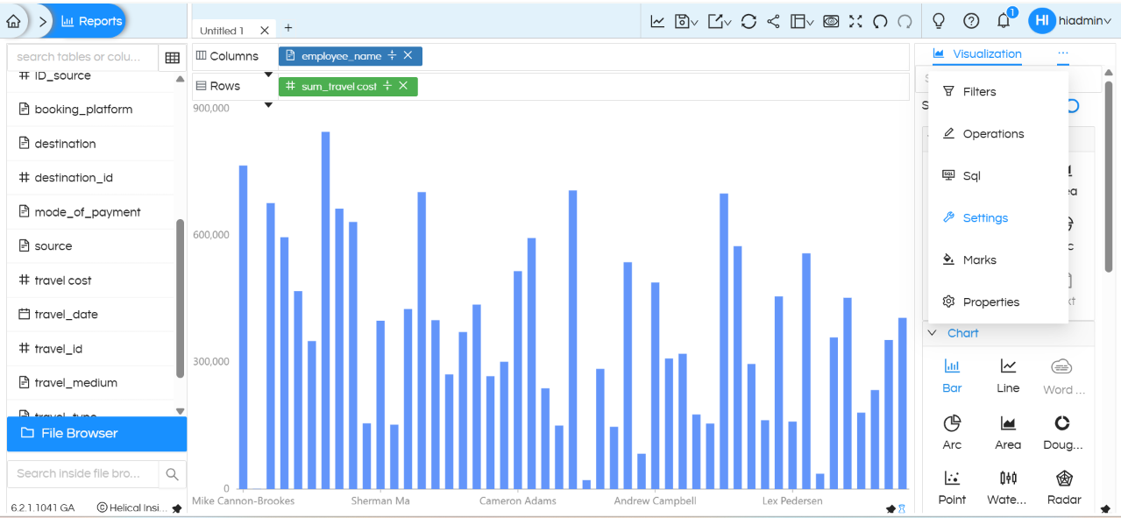Expand the Columns shelf dropdown arrow
Image resolution: width=1121 pixels, height=518 pixels.
point(268,75)
